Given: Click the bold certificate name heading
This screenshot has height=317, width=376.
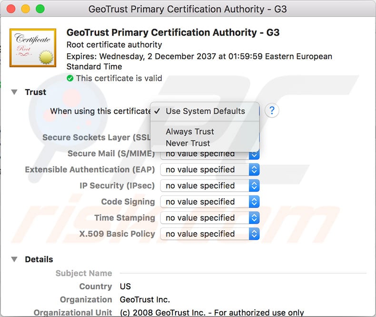Looking at the screenshot, I should 173,32.
